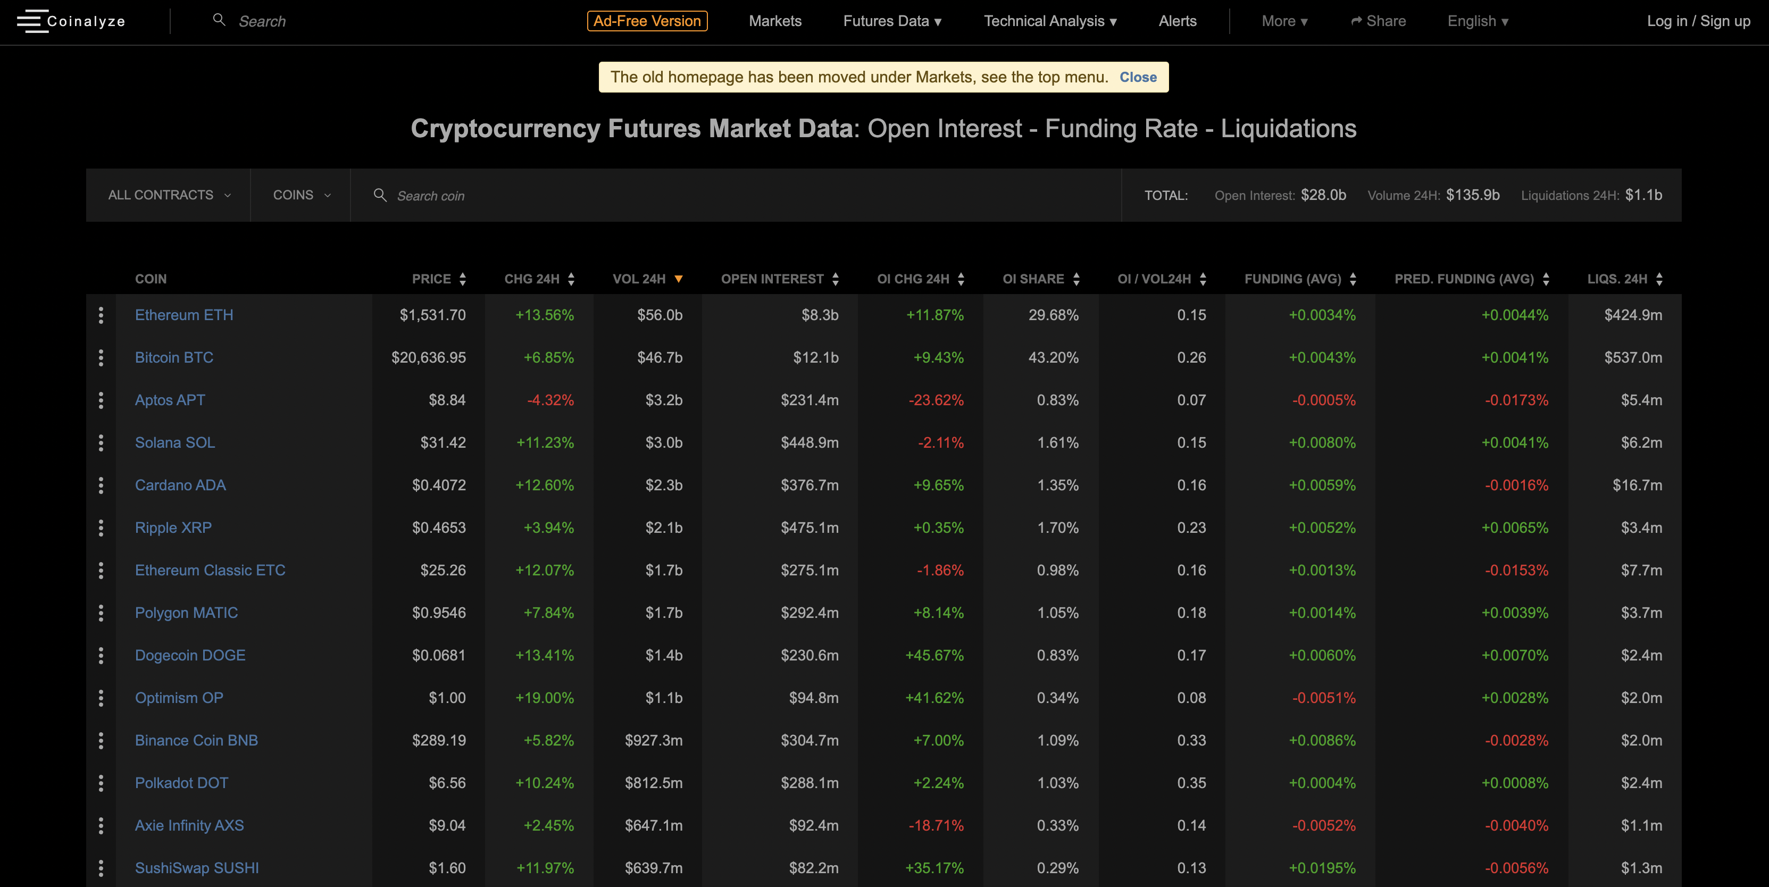This screenshot has width=1769, height=887.
Task: Click the COIN column header
Action: point(151,279)
